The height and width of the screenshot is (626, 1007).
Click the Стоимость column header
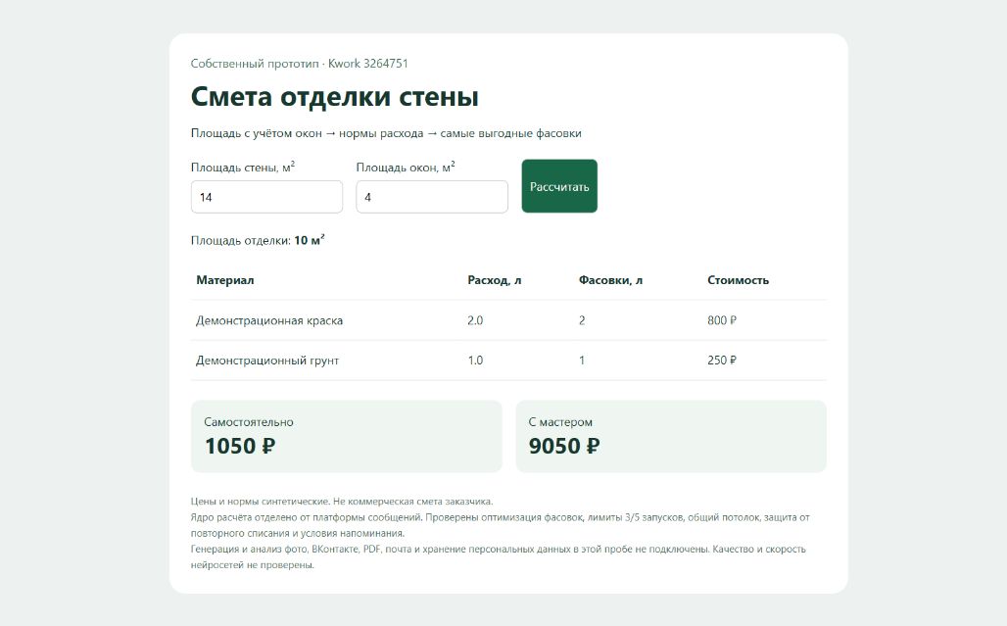point(738,280)
